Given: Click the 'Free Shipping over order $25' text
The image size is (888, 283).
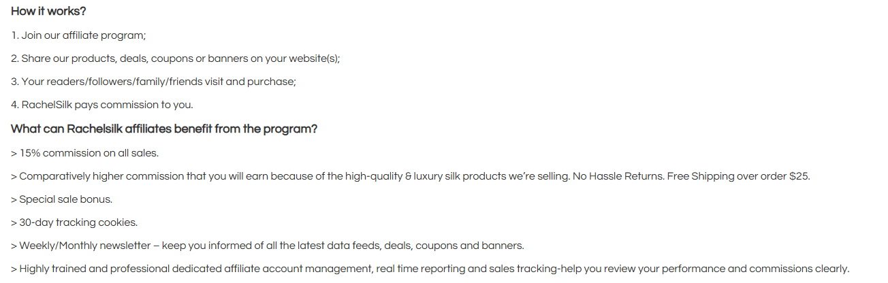Looking at the screenshot, I should [739, 176].
